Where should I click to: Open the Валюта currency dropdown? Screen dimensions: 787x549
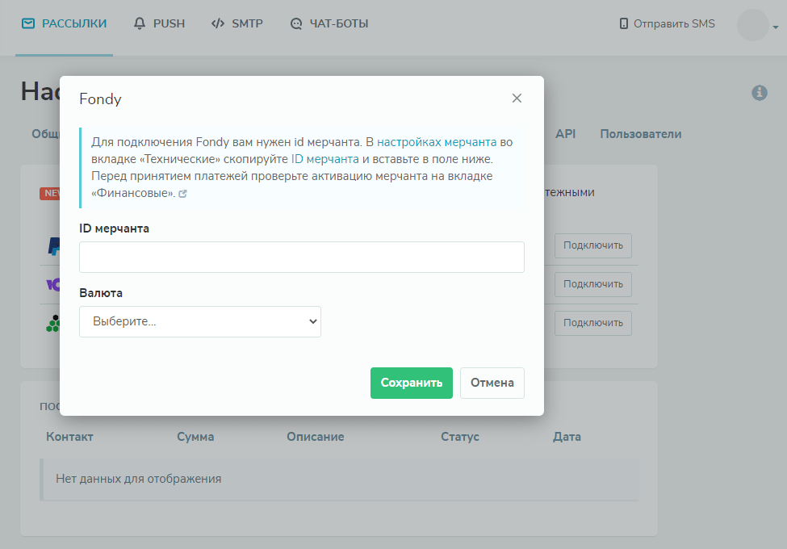click(x=200, y=321)
